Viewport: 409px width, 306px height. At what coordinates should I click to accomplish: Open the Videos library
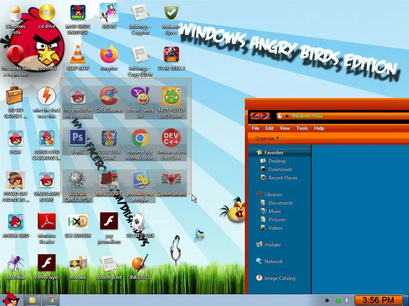[275, 228]
